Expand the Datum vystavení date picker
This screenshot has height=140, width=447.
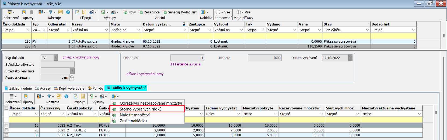[350, 58]
